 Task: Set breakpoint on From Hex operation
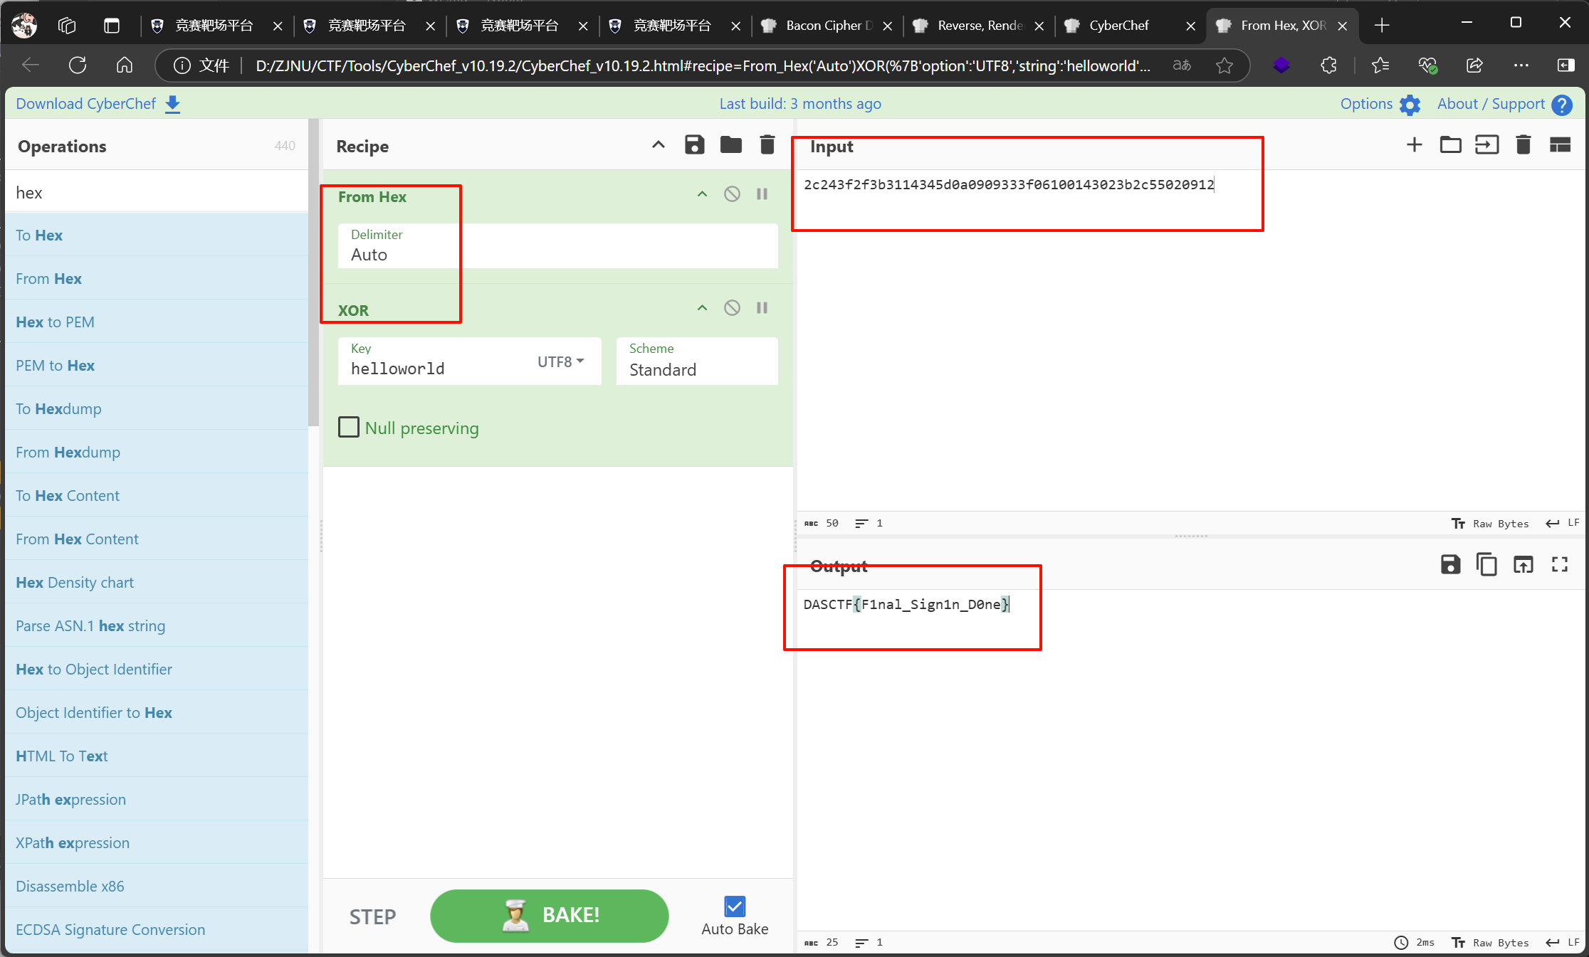point(762,194)
